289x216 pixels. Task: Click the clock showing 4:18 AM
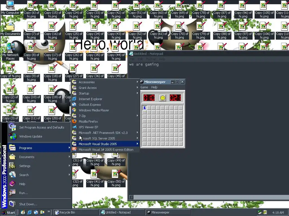click(x=278, y=213)
